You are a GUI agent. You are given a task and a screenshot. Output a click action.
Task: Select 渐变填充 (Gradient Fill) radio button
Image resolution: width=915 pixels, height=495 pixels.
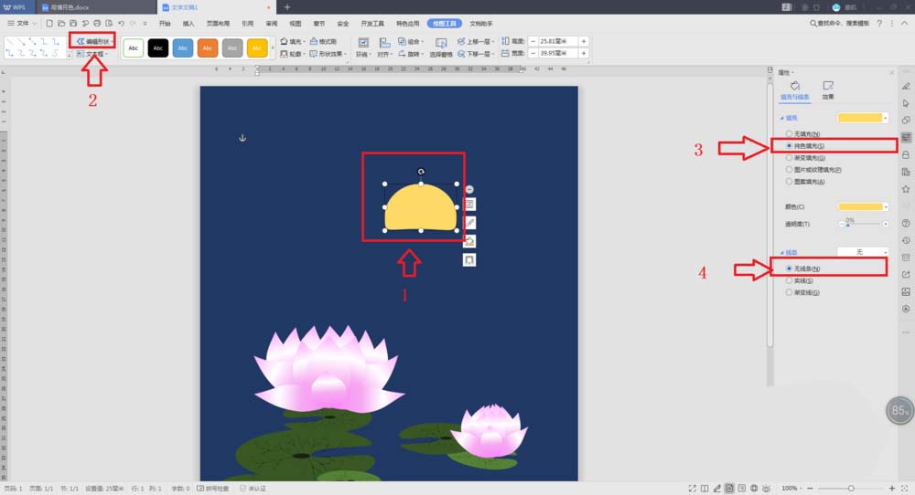789,158
